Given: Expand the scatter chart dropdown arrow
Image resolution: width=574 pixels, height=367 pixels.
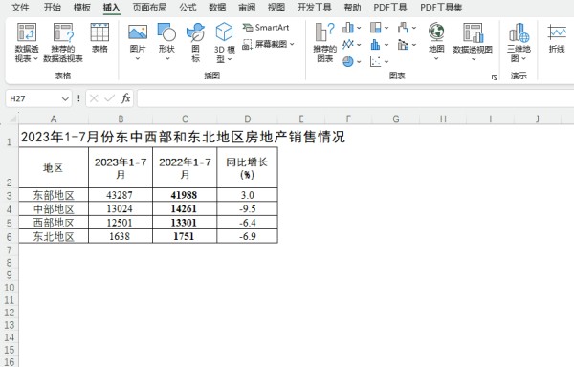Looking at the screenshot, I should [386, 61].
